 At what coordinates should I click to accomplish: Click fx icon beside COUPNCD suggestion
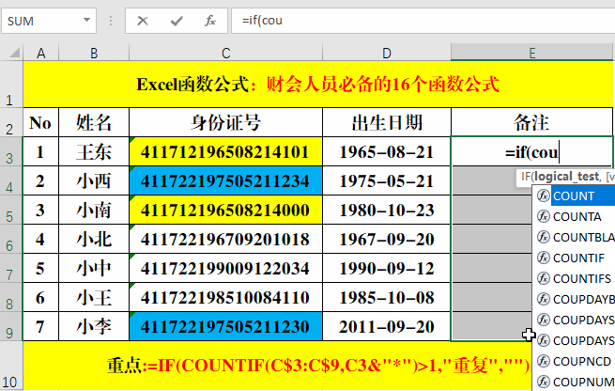tap(544, 360)
